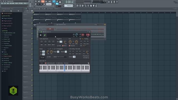Click the tempo display field
Image resolution: width=178 pixels, height=100 pixels.
49,4
